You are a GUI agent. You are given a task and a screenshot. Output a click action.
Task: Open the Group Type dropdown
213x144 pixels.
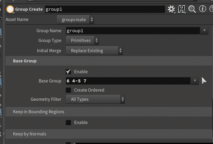click(x=82, y=41)
